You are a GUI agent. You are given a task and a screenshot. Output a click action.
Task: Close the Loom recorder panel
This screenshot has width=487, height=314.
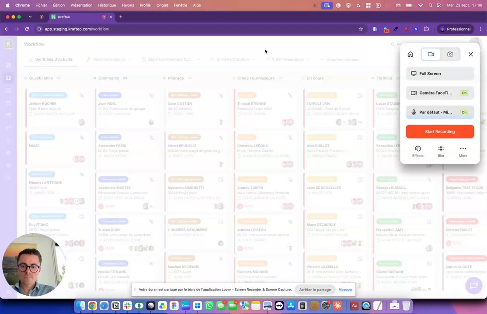click(x=470, y=54)
